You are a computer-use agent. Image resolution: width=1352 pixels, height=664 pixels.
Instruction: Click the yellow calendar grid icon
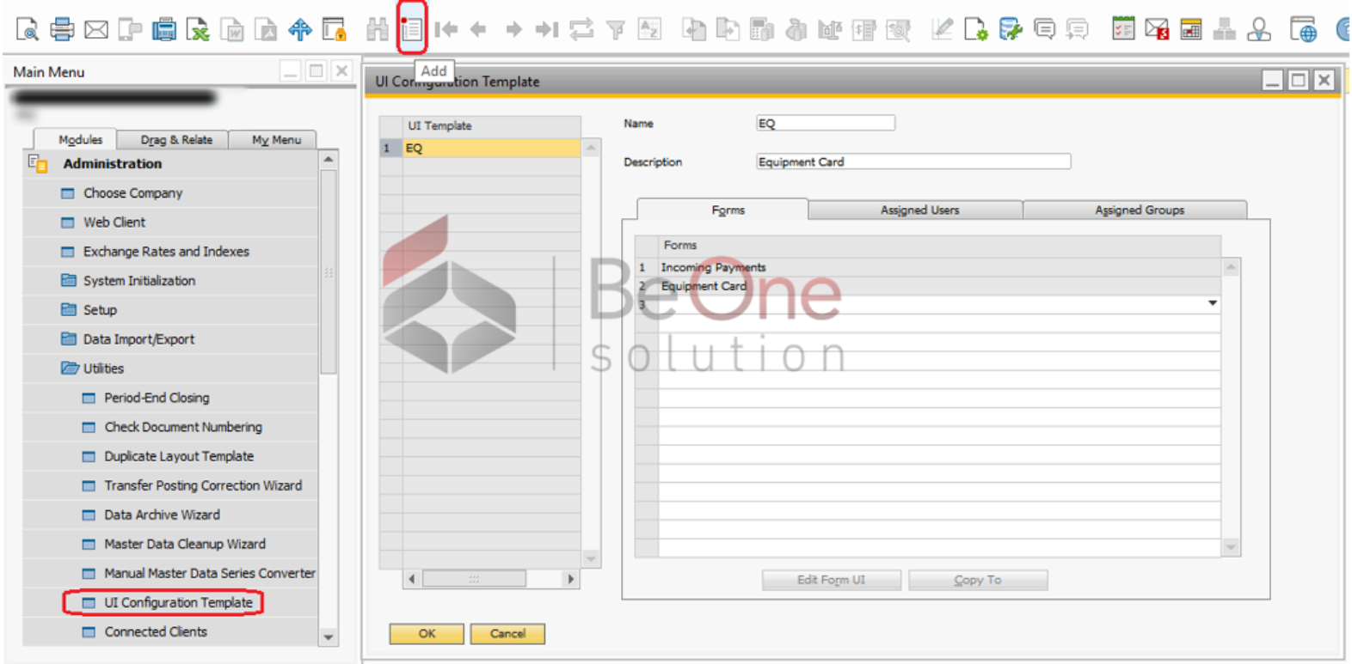click(x=1191, y=29)
